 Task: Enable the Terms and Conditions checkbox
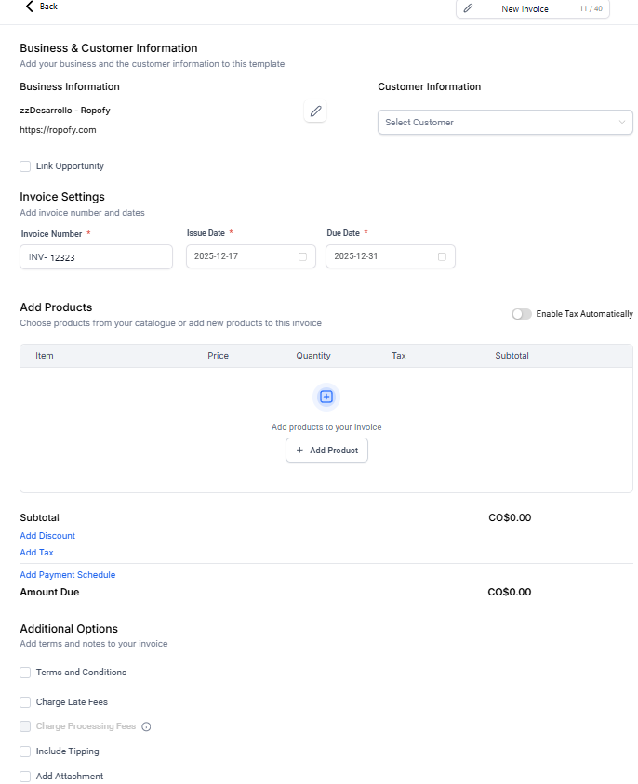25,673
